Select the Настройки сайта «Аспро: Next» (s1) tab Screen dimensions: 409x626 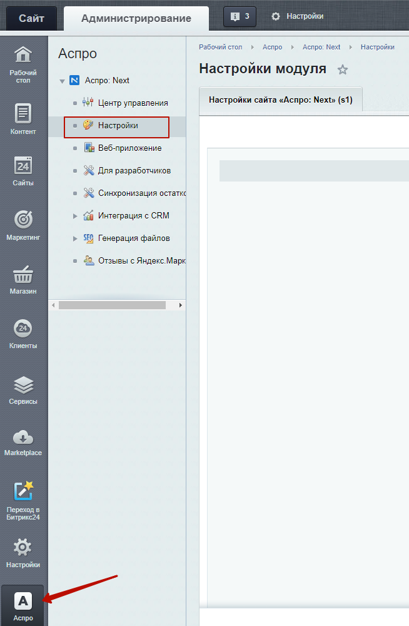point(281,100)
